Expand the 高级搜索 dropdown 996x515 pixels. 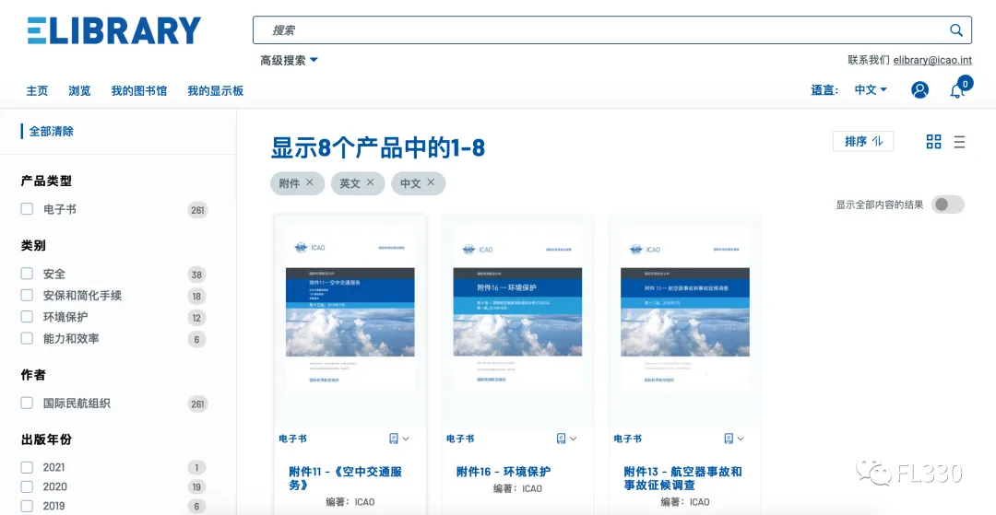[289, 60]
